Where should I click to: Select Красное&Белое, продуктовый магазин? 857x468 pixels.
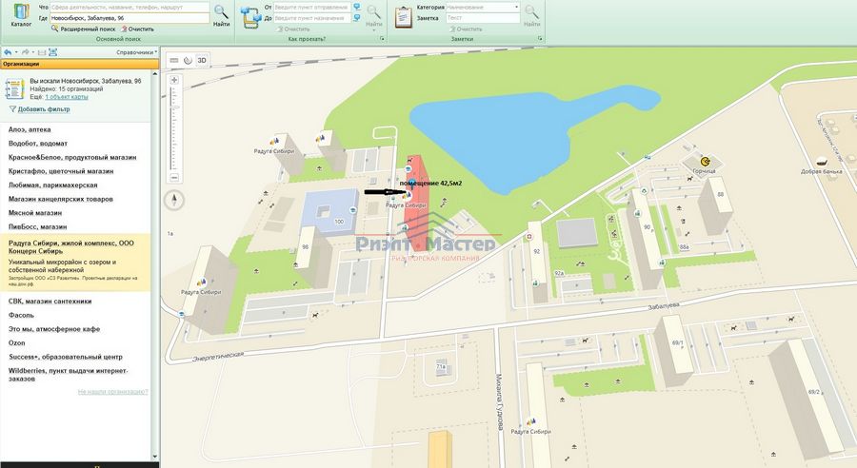[x=72, y=157]
